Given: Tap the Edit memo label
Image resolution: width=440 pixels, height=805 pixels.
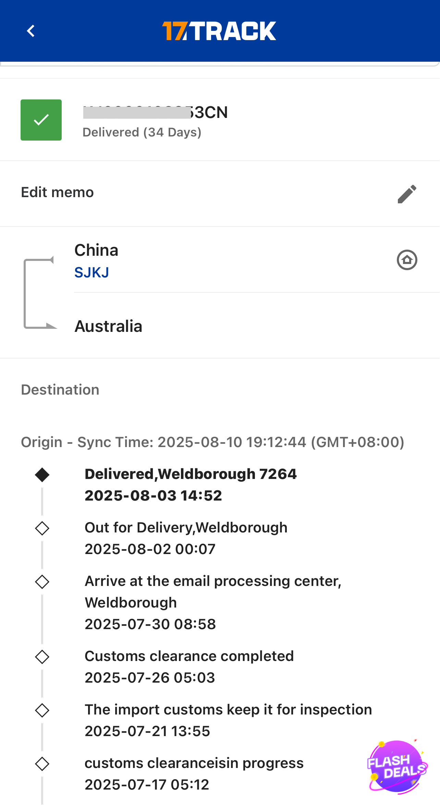Looking at the screenshot, I should pyautogui.click(x=58, y=192).
